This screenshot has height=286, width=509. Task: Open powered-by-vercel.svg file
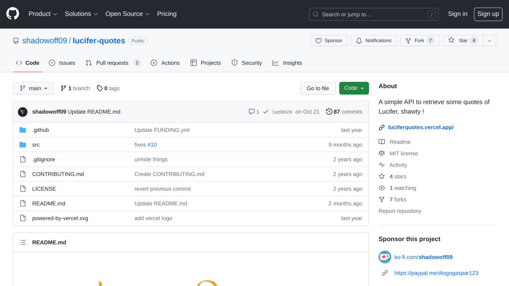point(60,218)
